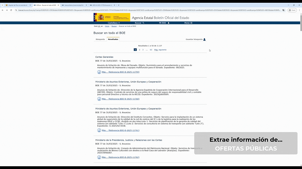The image size is (302, 169).
Task: Open the Más link for Referencia BOE-B-2025-11759
Action: (x=120, y=72)
